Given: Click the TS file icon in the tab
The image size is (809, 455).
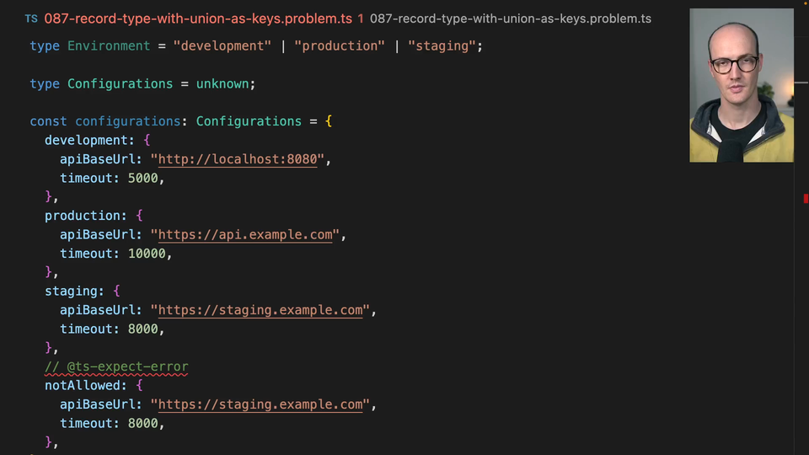Looking at the screenshot, I should (31, 19).
